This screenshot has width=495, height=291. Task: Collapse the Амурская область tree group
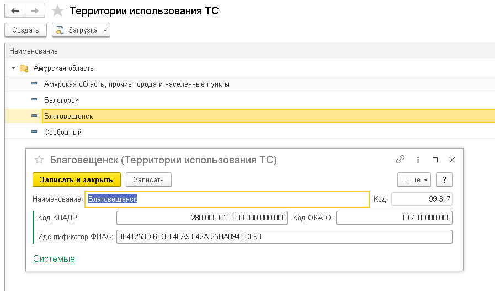point(13,68)
